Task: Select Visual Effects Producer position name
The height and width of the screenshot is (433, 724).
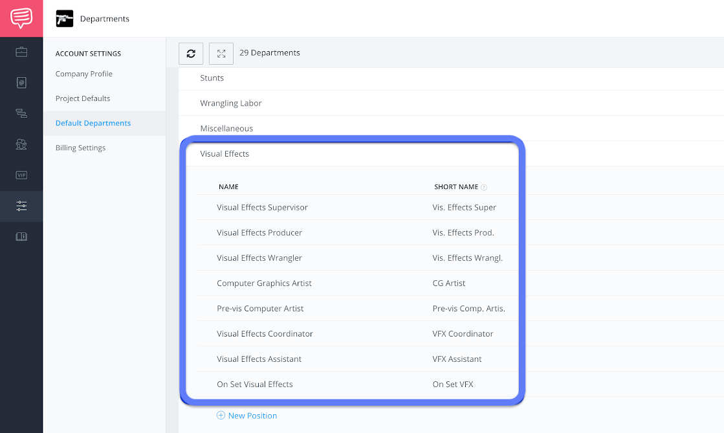Action: 259,232
